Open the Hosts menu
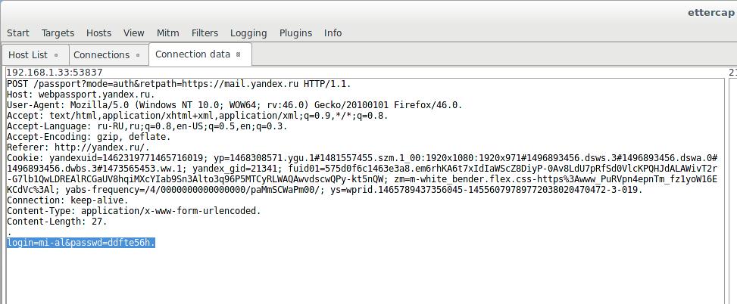Screen dimensions: 737x304 98,33
